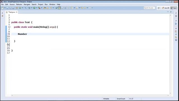Click the Back navigation arrow icon
The image size is (179, 101).
pyautogui.click(x=85, y=8)
